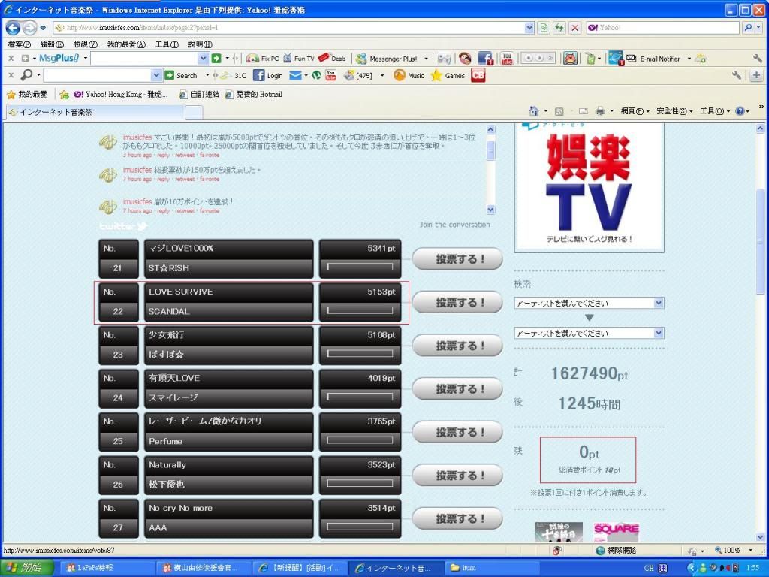Click the Windows 開始 Start button

click(26, 568)
